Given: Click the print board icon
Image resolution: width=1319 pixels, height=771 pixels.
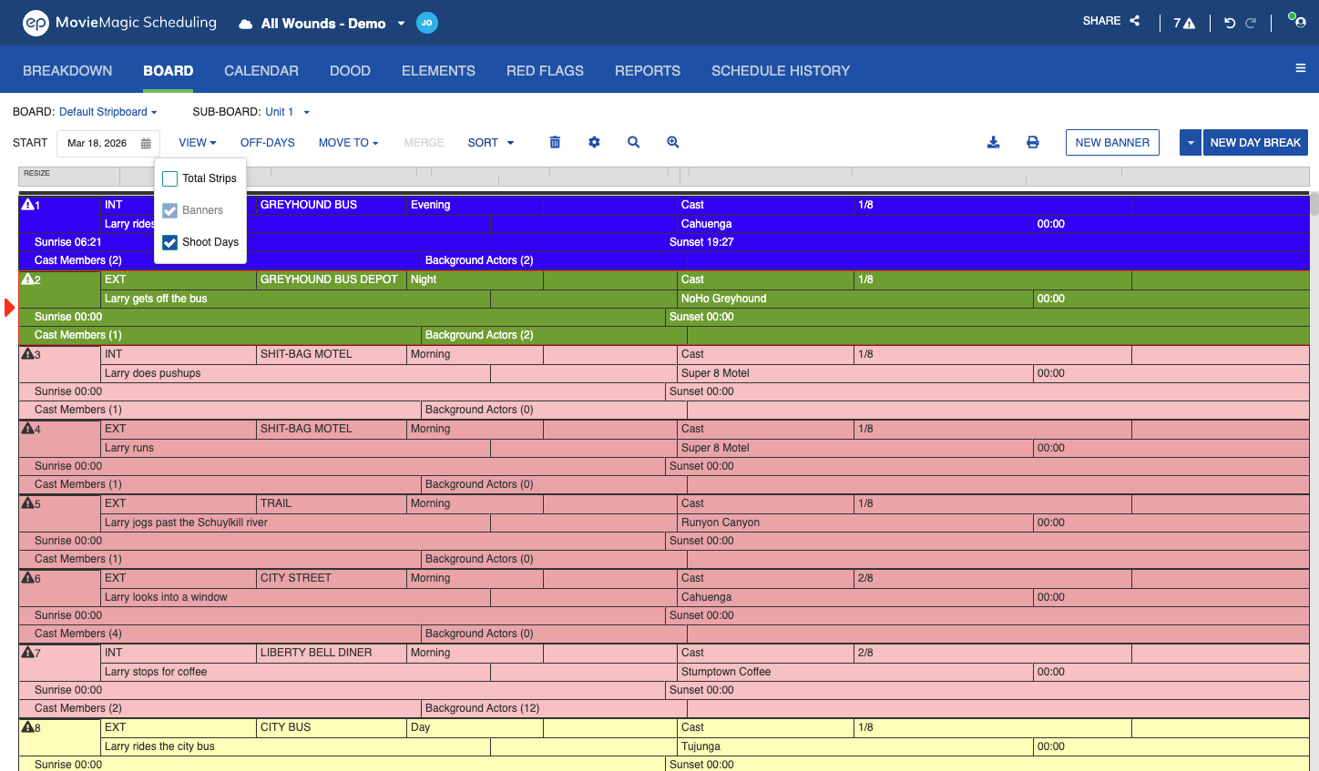Looking at the screenshot, I should pos(1033,142).
